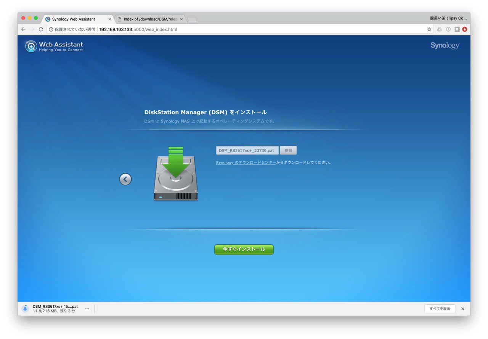The width and height of the screenshot is (488, 339).
Task: Click the browser Forward arrow
Action: pos(32,29)
